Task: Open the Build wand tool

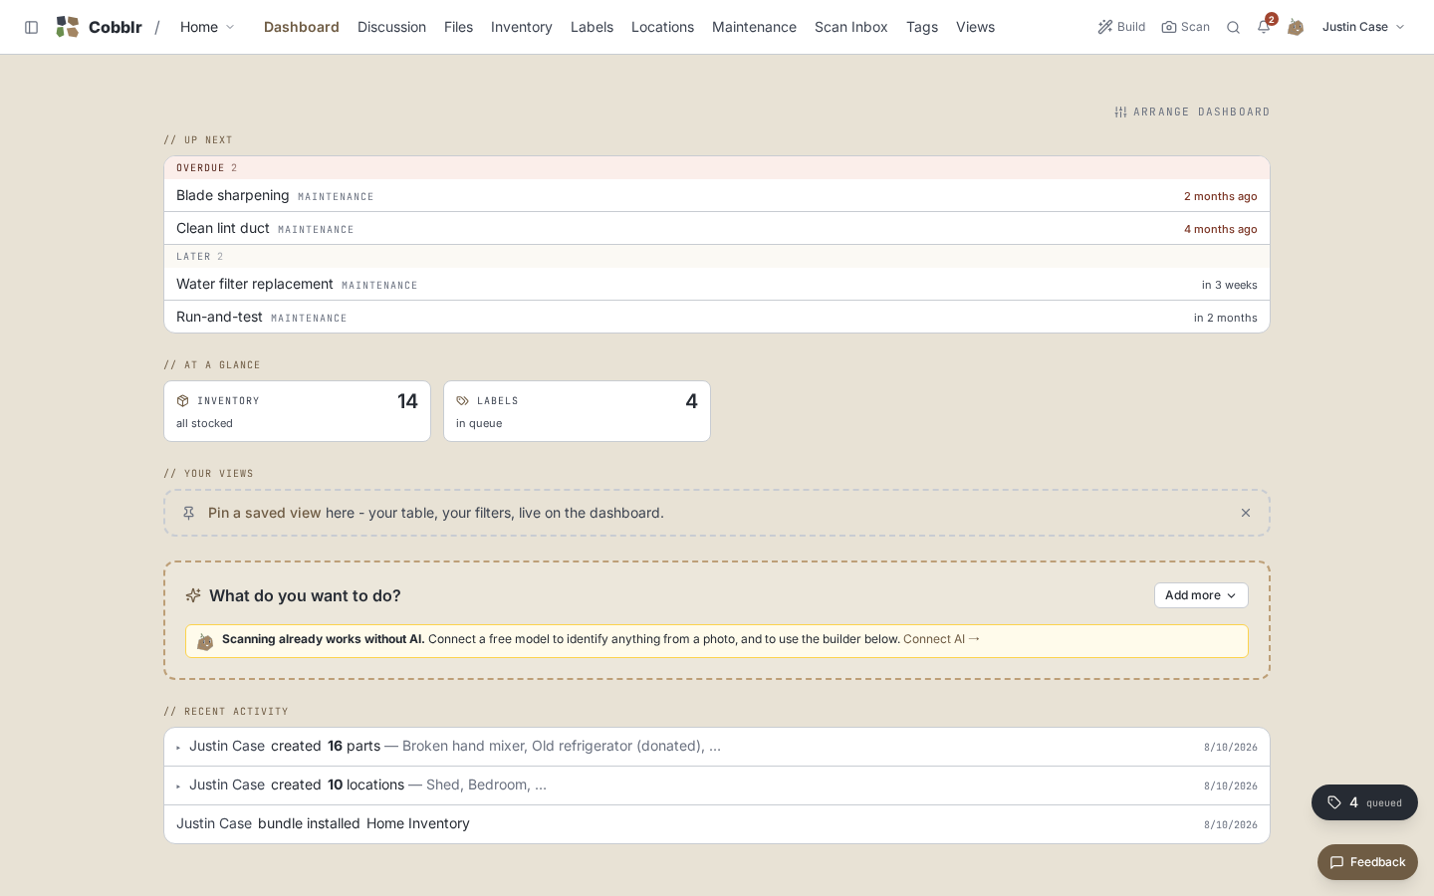Action: pyautogui.click(x=1121, y=27)
